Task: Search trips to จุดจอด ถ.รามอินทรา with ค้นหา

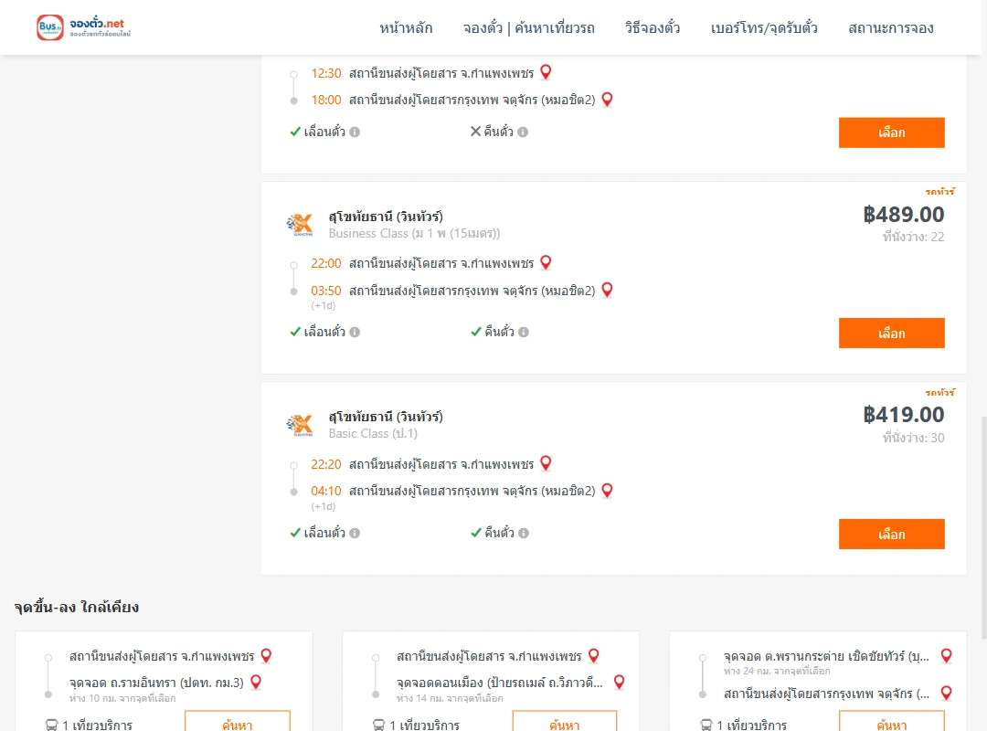Action: tap(238, 722)
